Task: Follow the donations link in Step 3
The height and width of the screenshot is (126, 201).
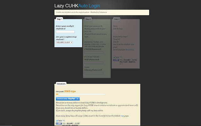Action: (x=130, y=50)
